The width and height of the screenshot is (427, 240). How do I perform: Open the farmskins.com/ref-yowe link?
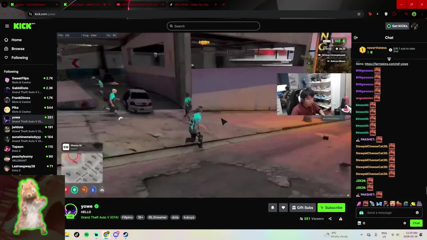386,64
